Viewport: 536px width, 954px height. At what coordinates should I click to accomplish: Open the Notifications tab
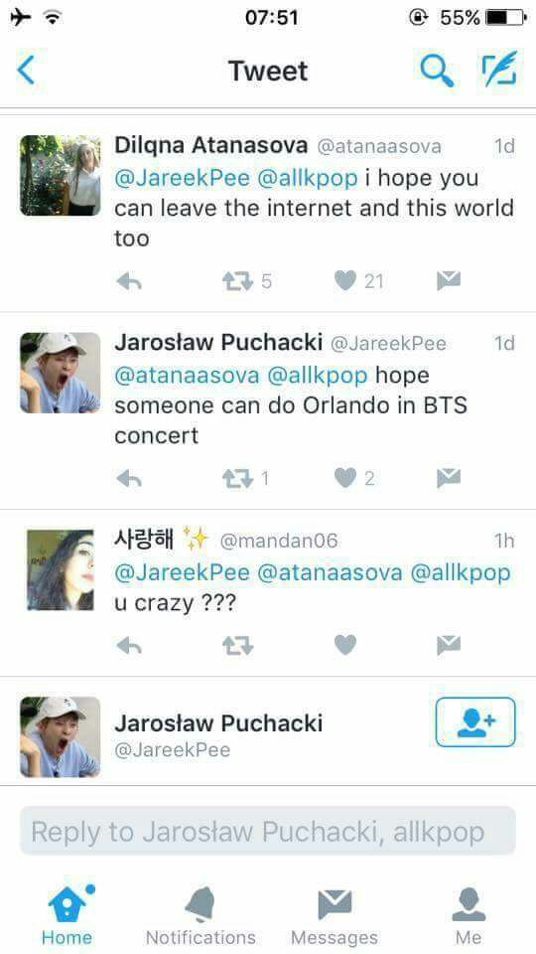[x=201, y=915]
